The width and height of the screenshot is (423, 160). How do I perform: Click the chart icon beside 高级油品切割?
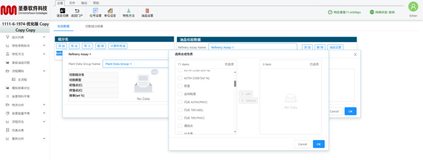point(7,63)
